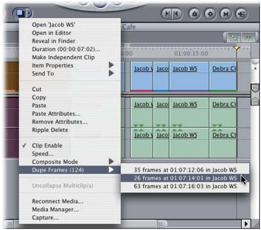Viewport: 261px width, 230px height.
Task: Choose Reconnect Media...
Action: 70,201
